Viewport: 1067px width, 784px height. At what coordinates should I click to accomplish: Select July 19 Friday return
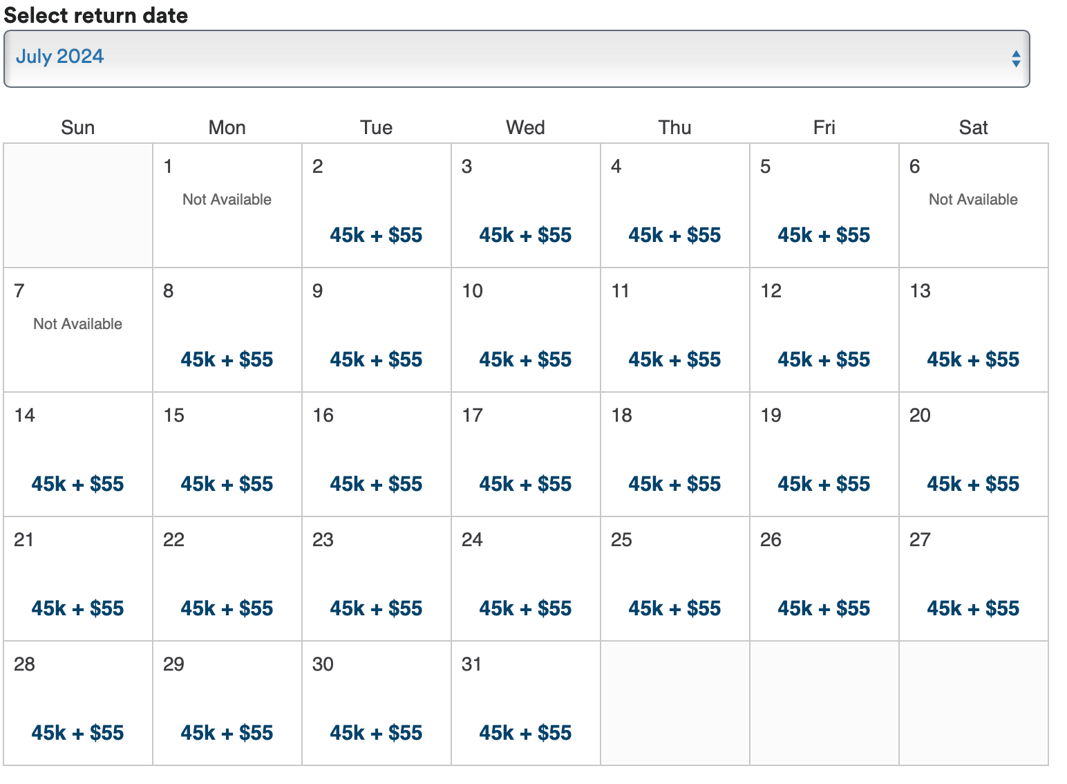824,484
